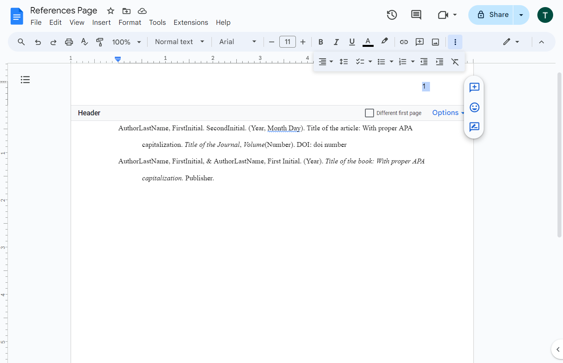Open the Arial font dropdown
This screenshot has height=363, width=563.
pos(238,42)
